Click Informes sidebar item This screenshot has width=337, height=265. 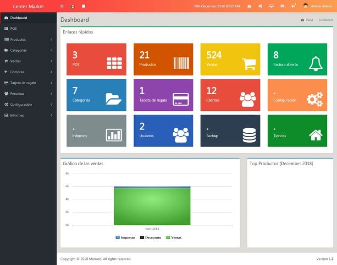click(x=28, y=115)
